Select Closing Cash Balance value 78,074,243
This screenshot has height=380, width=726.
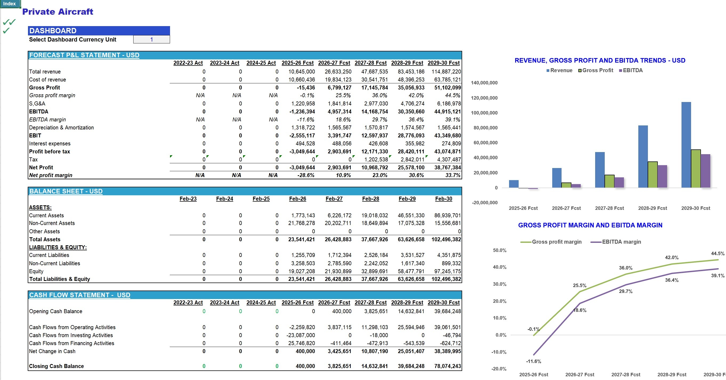tap(447, 366)
